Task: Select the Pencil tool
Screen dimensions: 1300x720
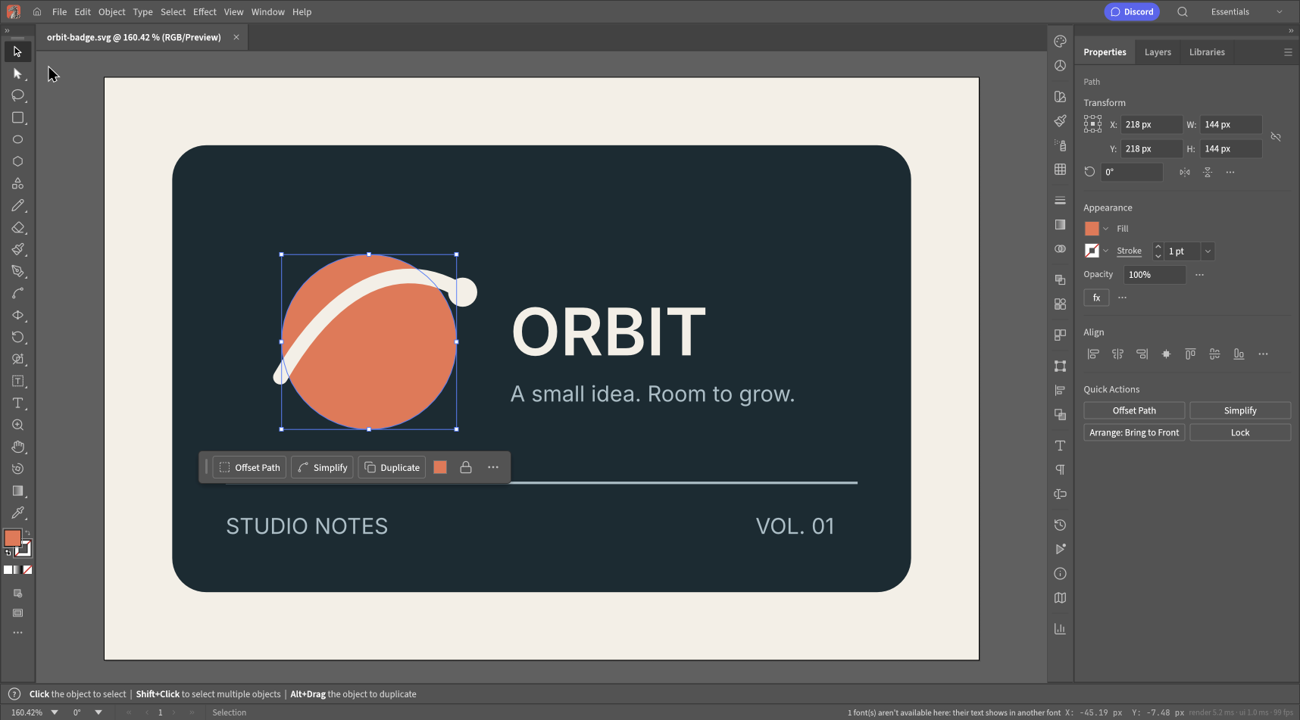Action: tap(17, 205)
